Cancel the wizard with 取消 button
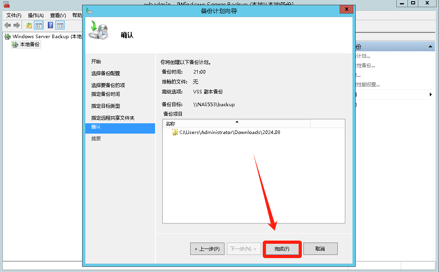439x272 pixels. (x=320, y=249)
